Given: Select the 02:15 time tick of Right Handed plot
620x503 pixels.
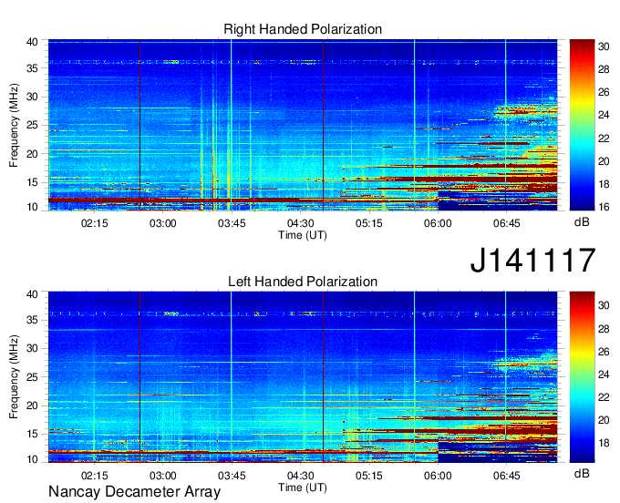Looking at the screenshot, I should point(95,223).
